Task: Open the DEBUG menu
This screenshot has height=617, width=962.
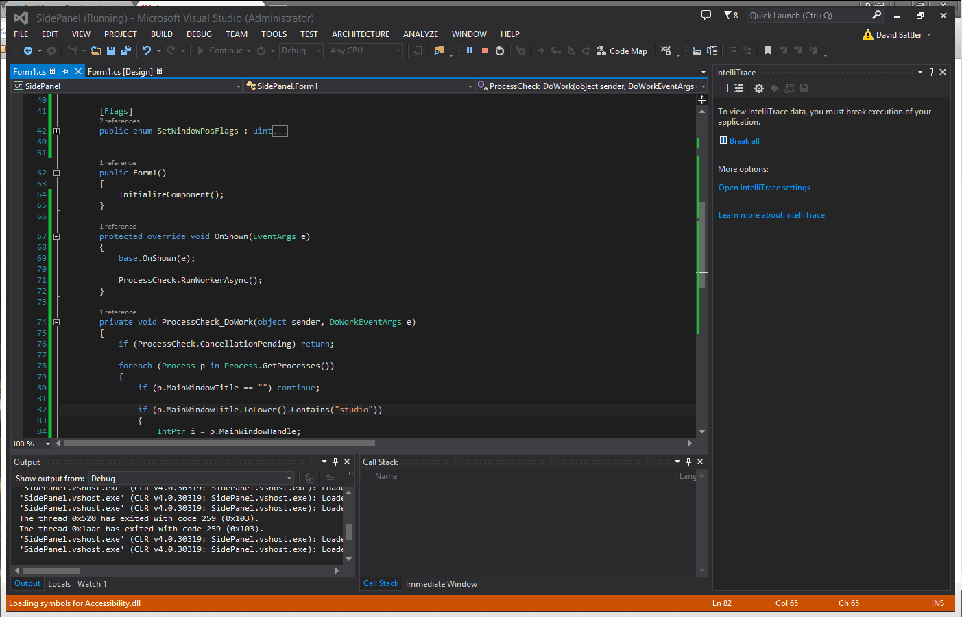Action: click(199, 34)
